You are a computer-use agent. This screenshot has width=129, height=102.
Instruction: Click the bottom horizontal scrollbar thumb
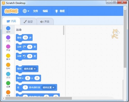38,98
